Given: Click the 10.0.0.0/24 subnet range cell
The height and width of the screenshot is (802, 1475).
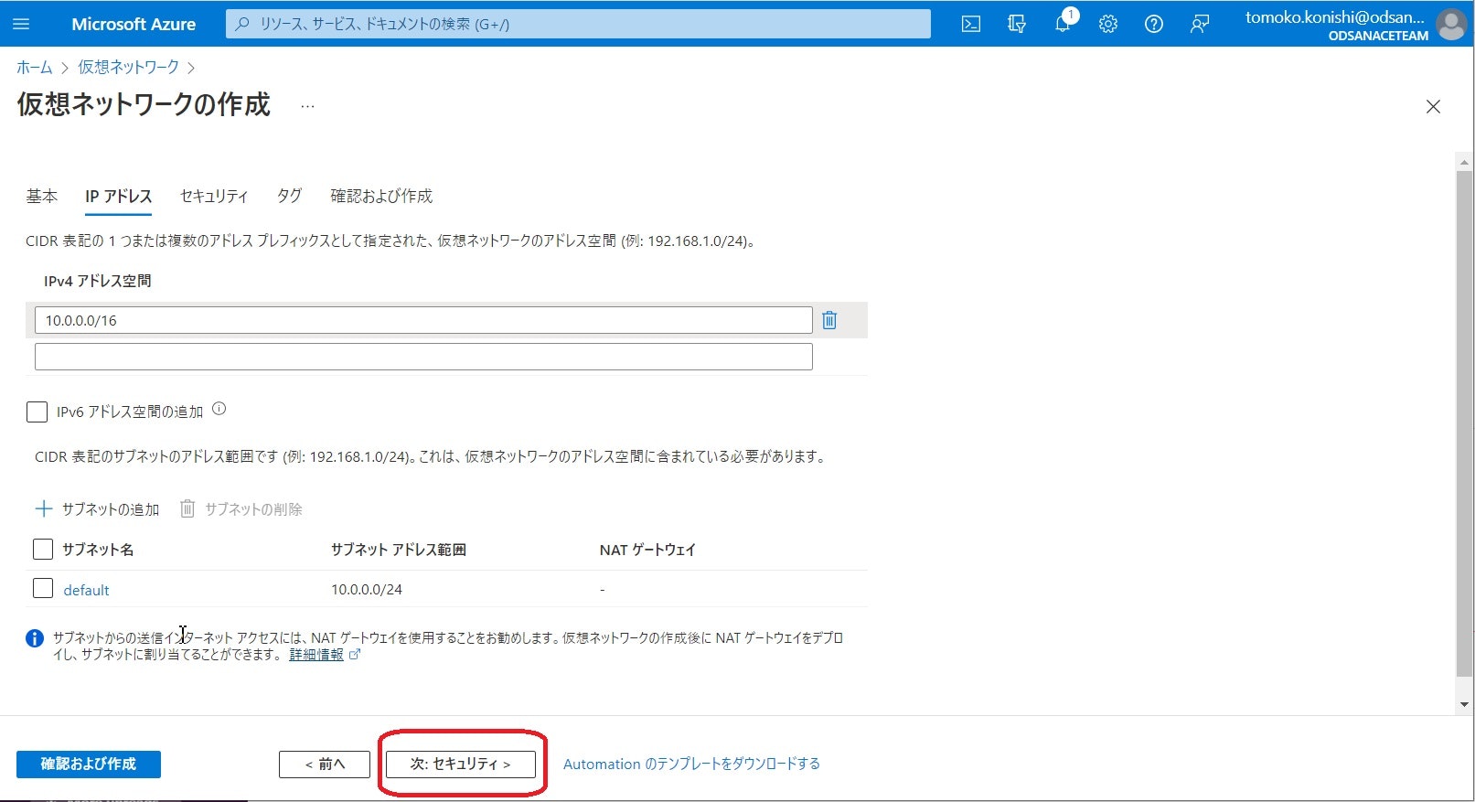Looking at the screenshot, I should pos(367,589).
